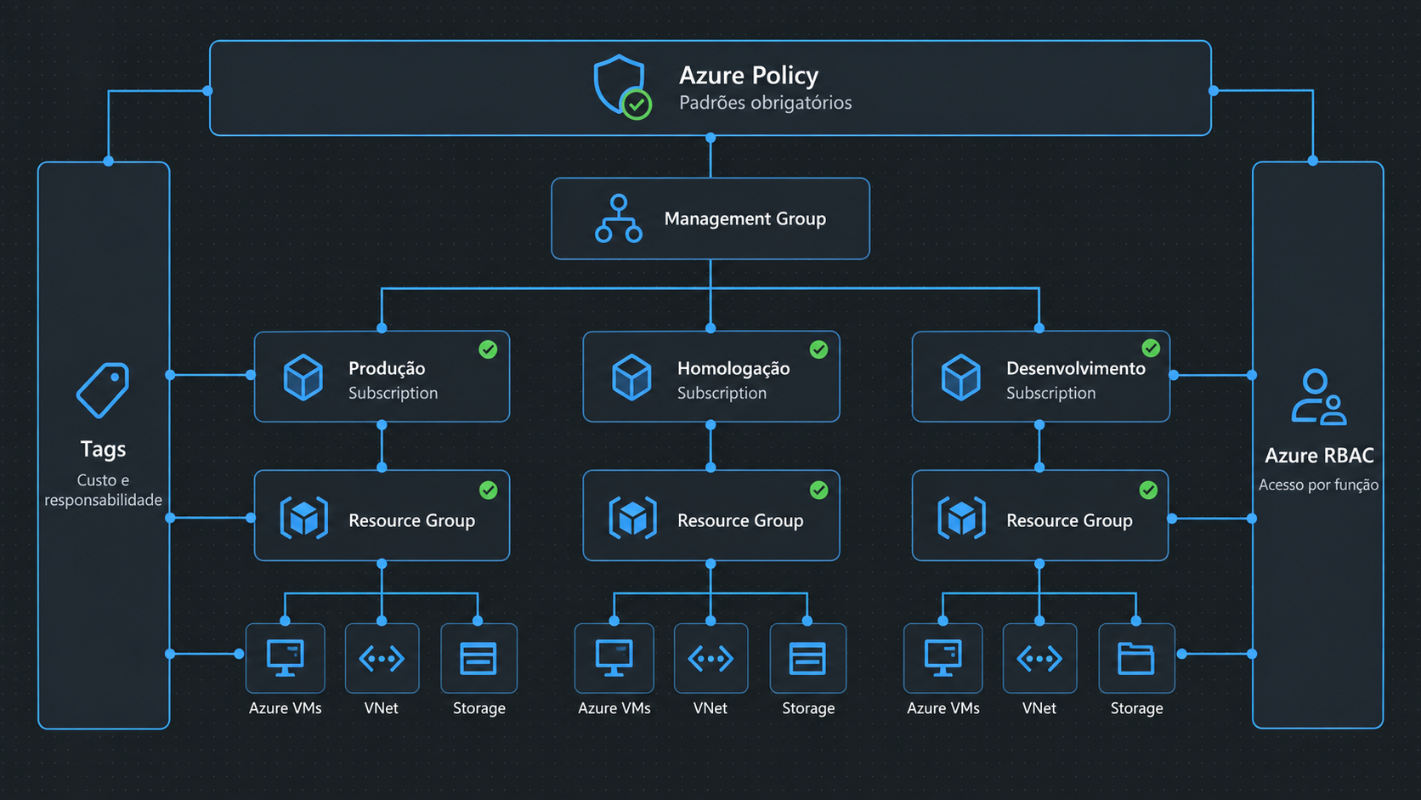Click Storage folder icon under Desenvolvimento
Image resolution: width=1421 pixels, height=800 pixels.
[1136, 658]
